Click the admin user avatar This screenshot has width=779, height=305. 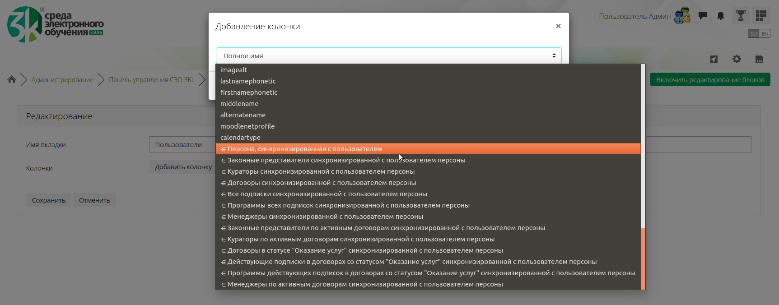click(x=682, y=16)
